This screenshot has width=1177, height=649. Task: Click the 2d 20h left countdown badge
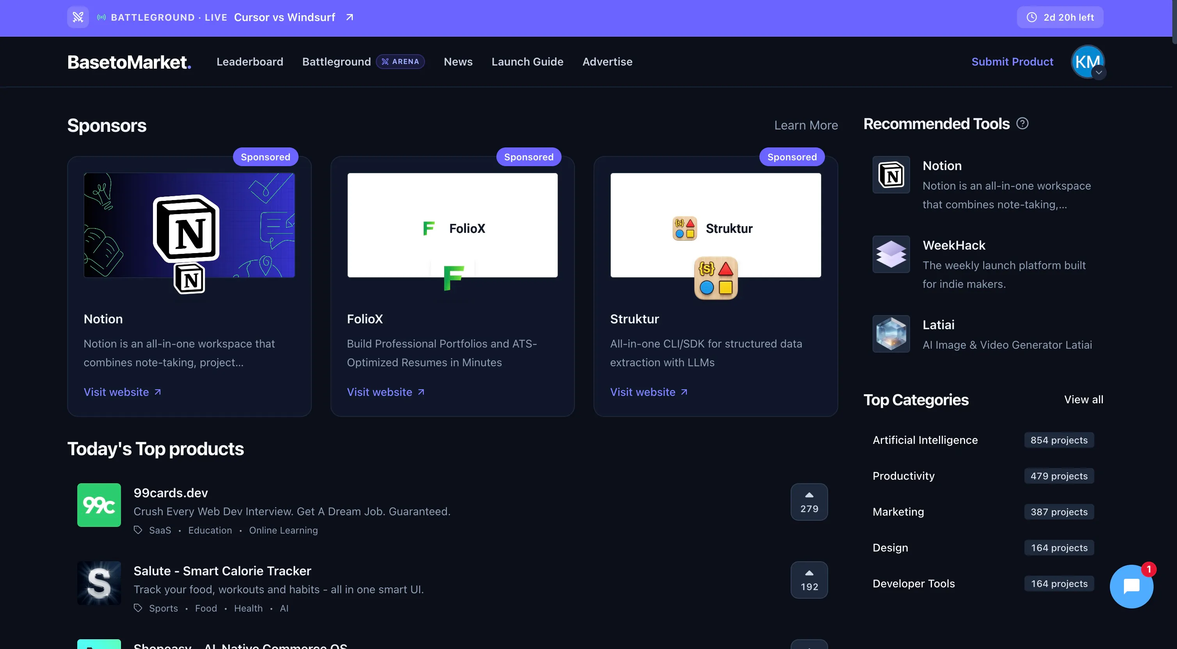(1060, 17)
